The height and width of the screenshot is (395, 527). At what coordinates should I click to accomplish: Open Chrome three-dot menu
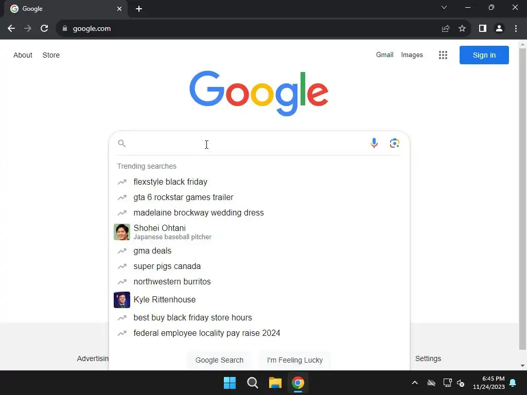pyautogui.click(x=516, y=29)
